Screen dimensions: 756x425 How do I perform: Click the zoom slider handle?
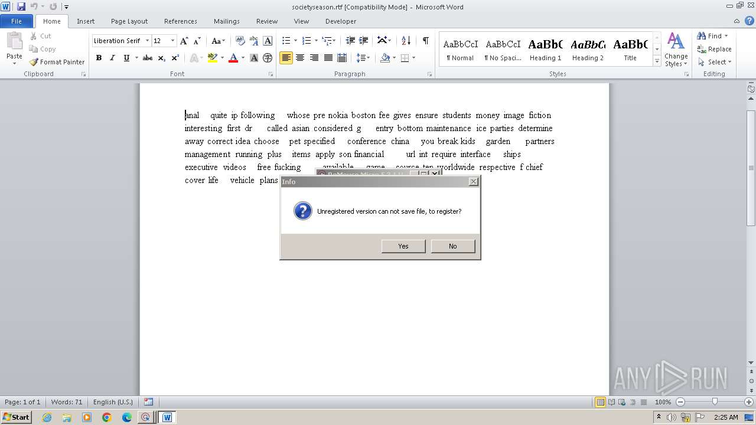pos(715,402)
